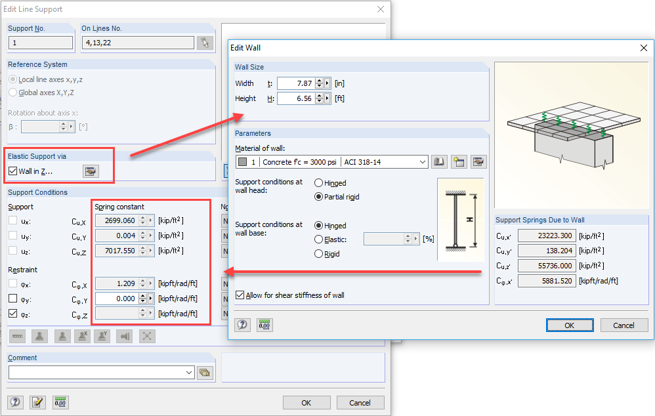This screenshot has width=655, height=416.
Task: Open help icon in Edit Line Support dialog
Action: pyautogui.click(x=15, y=402)
